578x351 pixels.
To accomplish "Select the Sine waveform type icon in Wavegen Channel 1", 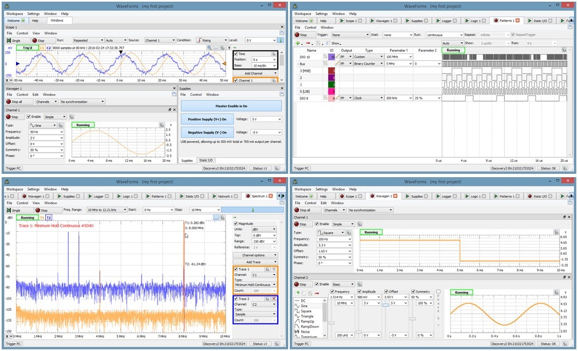I will 33,125.
